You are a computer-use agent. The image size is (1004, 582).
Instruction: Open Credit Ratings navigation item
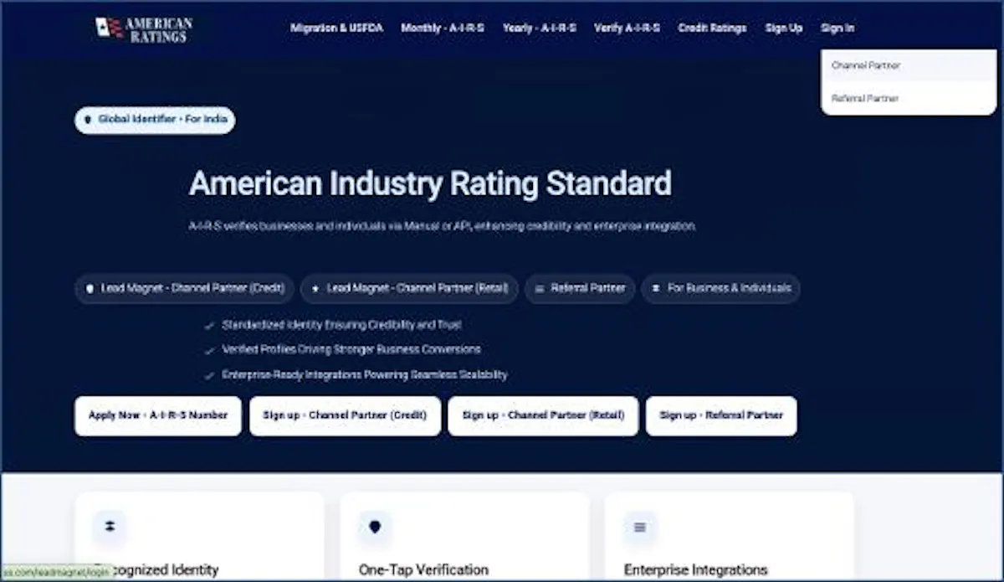712,28
